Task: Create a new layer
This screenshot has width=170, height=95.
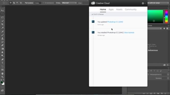Action: 162,93
